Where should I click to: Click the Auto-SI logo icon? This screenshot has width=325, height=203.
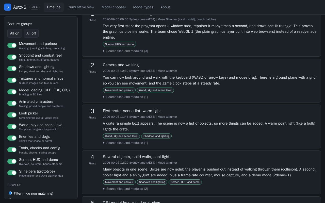[x=8, y=7]
